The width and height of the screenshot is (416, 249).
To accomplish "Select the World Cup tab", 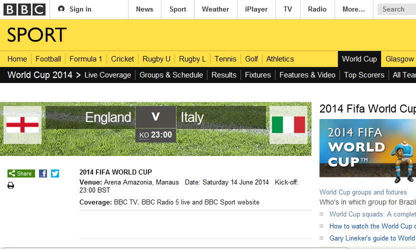I will pos(359,59).
